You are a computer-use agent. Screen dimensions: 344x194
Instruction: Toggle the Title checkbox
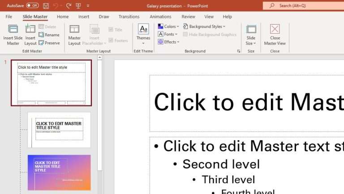tap(111, 30)
